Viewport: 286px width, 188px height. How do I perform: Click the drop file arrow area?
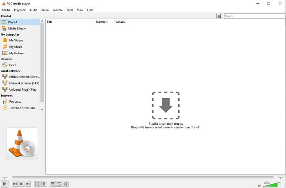coord(165,105)
